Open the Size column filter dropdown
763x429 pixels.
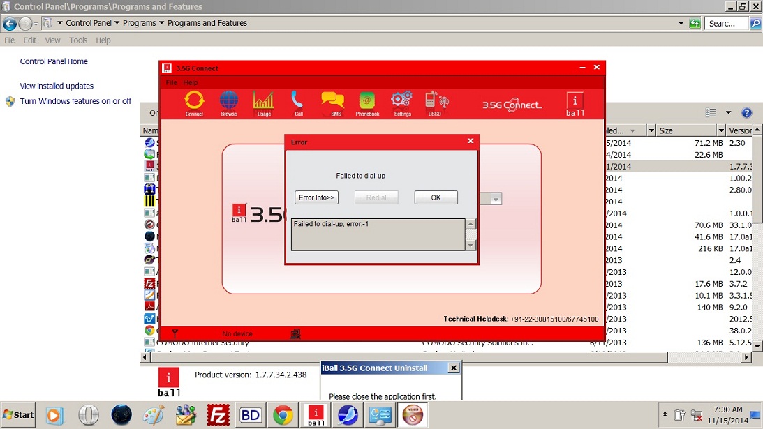point(721,130)
